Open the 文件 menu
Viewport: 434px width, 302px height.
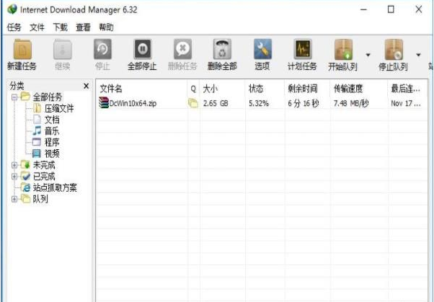[x=37, y=27]
